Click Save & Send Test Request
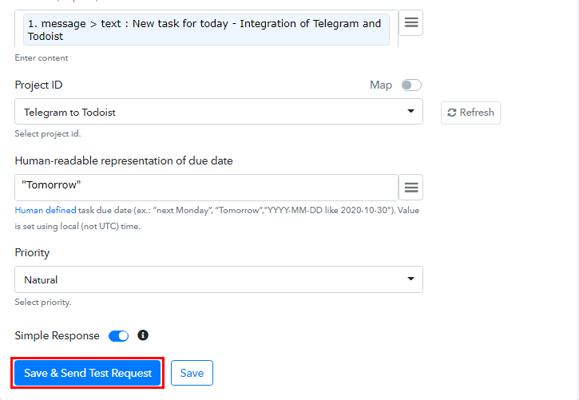Viewport: 579px width, 400px height. (88, 373)
